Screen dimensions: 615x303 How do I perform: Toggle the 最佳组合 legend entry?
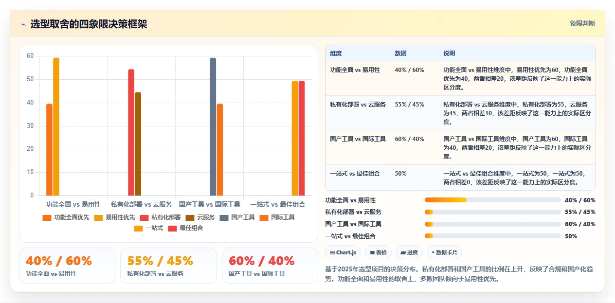[x=185, y=228]
